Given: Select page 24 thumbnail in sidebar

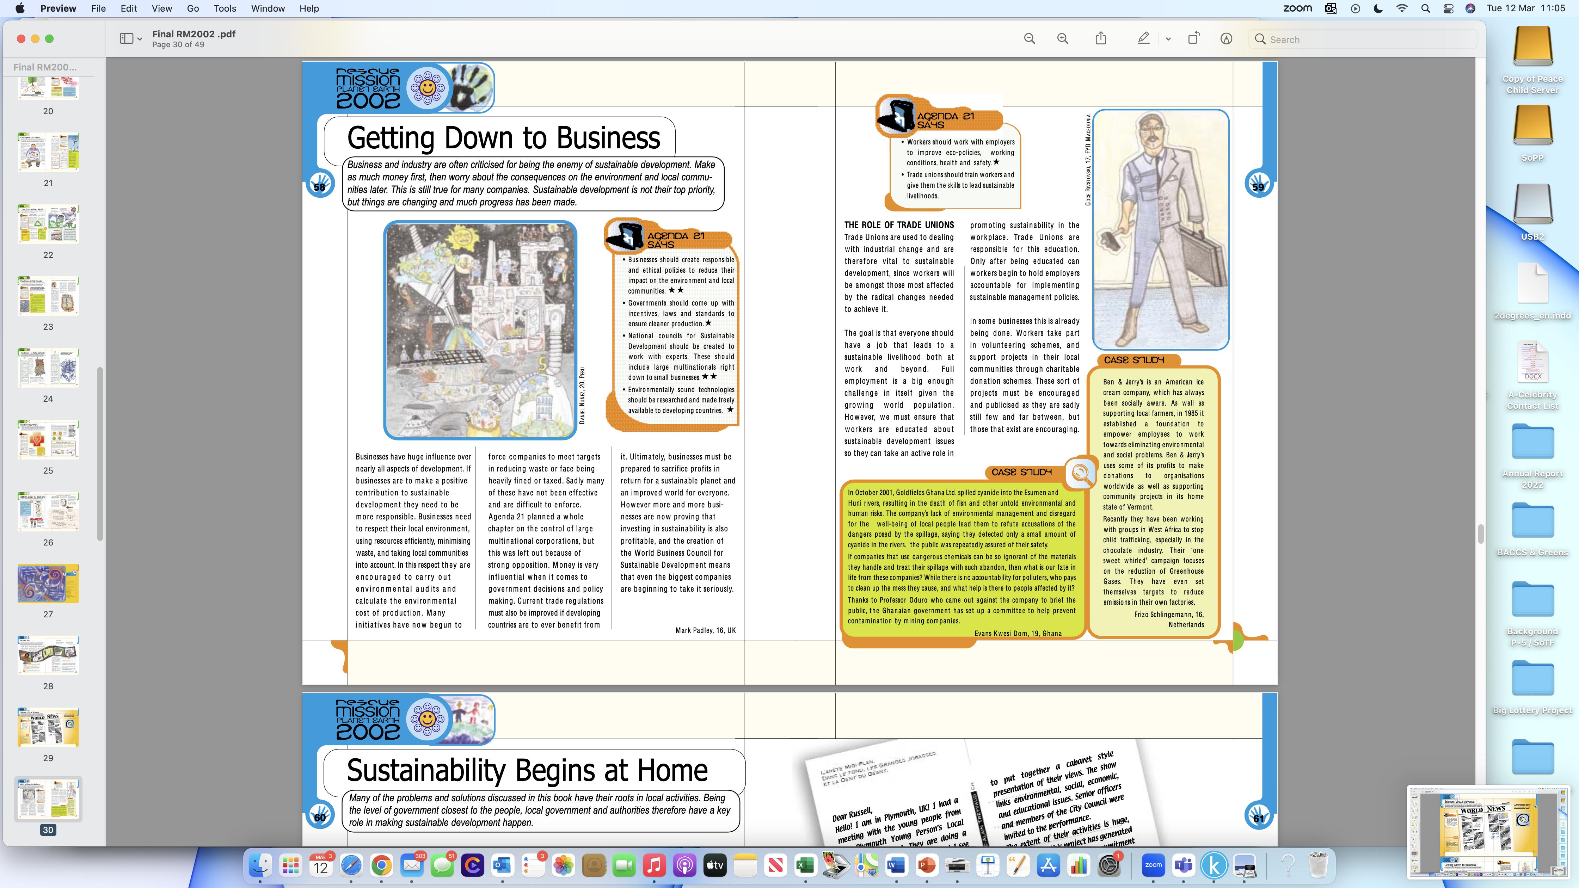Looking at the screenshot, I should coord(48,368).
